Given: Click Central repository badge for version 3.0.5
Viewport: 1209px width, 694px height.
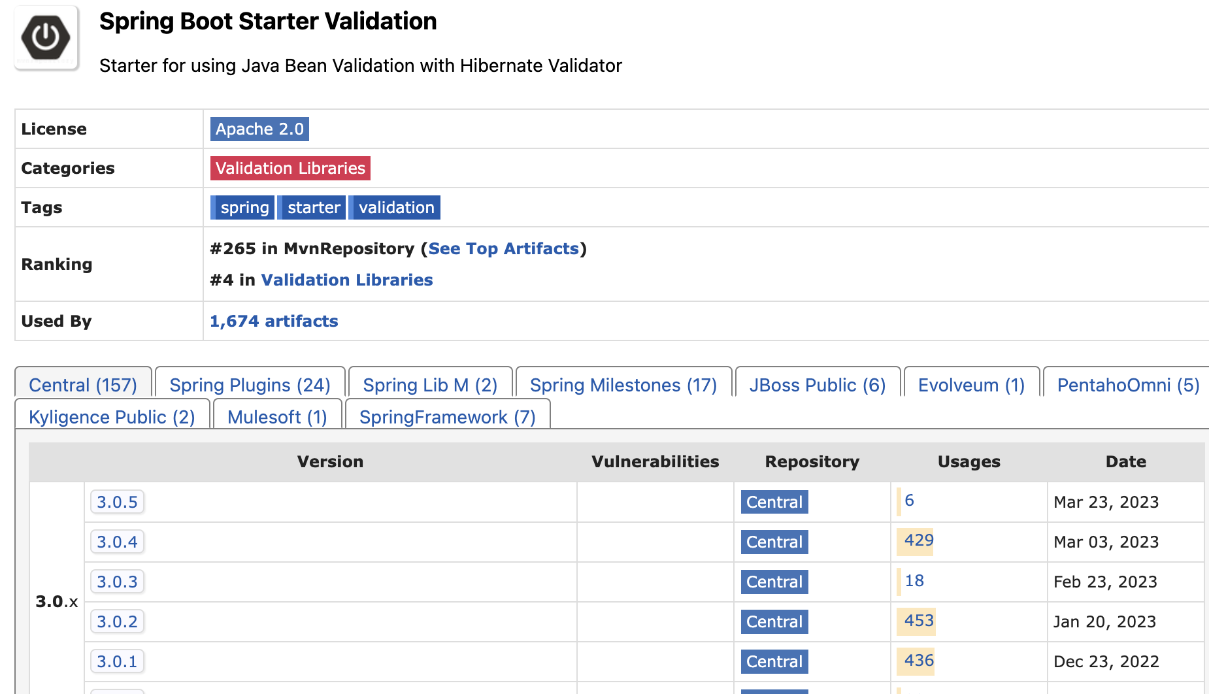Looking at the screenshot, I should tap(774, 502).
